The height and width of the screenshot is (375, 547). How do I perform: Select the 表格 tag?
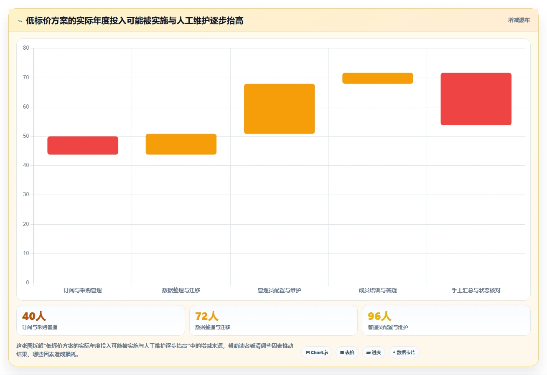point(347,352)
